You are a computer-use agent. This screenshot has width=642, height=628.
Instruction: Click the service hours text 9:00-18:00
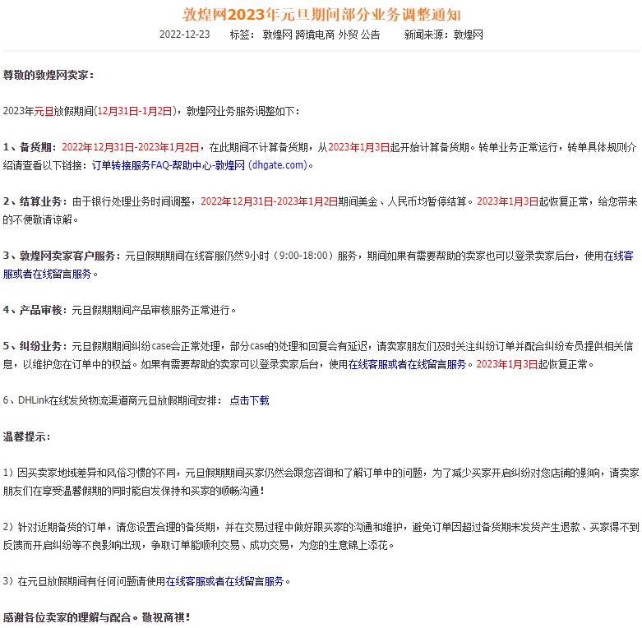point(303,256)
